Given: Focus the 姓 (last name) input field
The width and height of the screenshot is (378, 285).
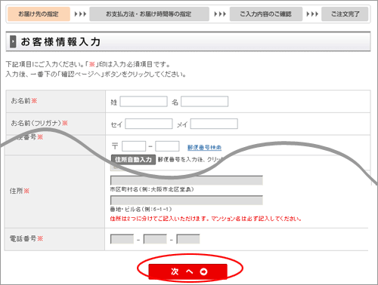Looking at the screenshot, I should (x=144, y=102).
